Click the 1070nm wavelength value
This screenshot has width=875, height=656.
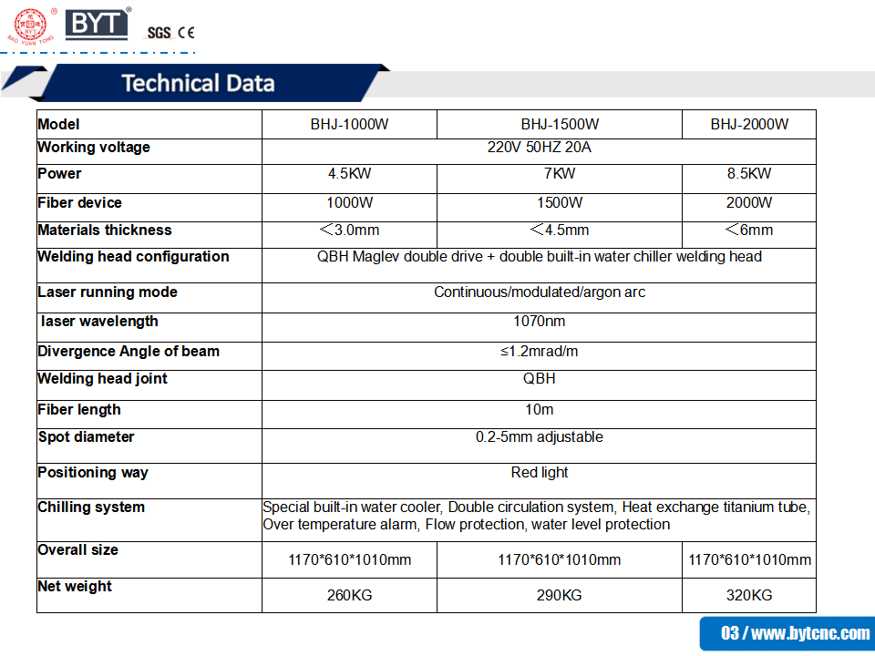pyautogui.click(x=539, y=322)
